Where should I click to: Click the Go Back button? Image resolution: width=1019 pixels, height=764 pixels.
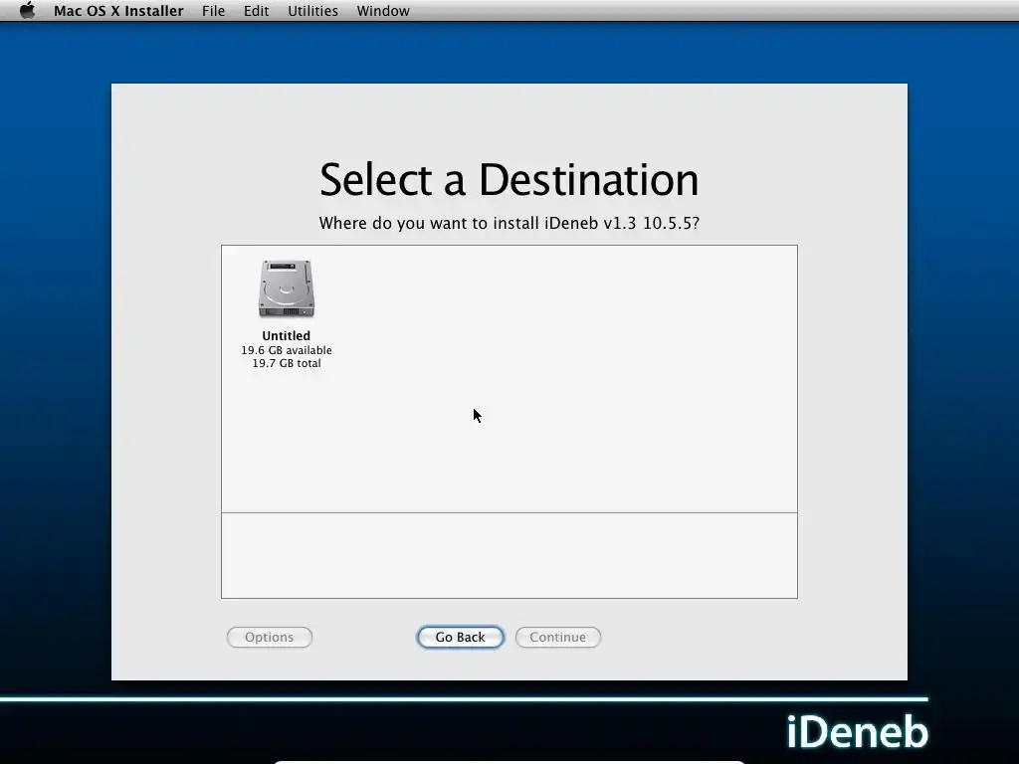click(460, 638)
